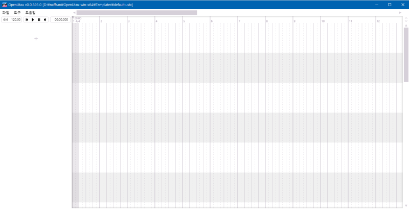The width and height of the screenshot is (409, 215).
Task: Maximize the OpenUtau window
Action: pyautogui.click(x=390, y=5)
